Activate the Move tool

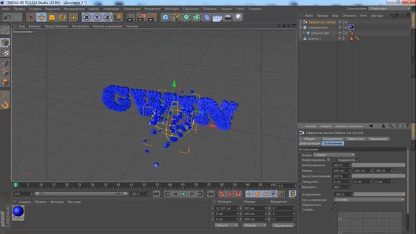41,18
